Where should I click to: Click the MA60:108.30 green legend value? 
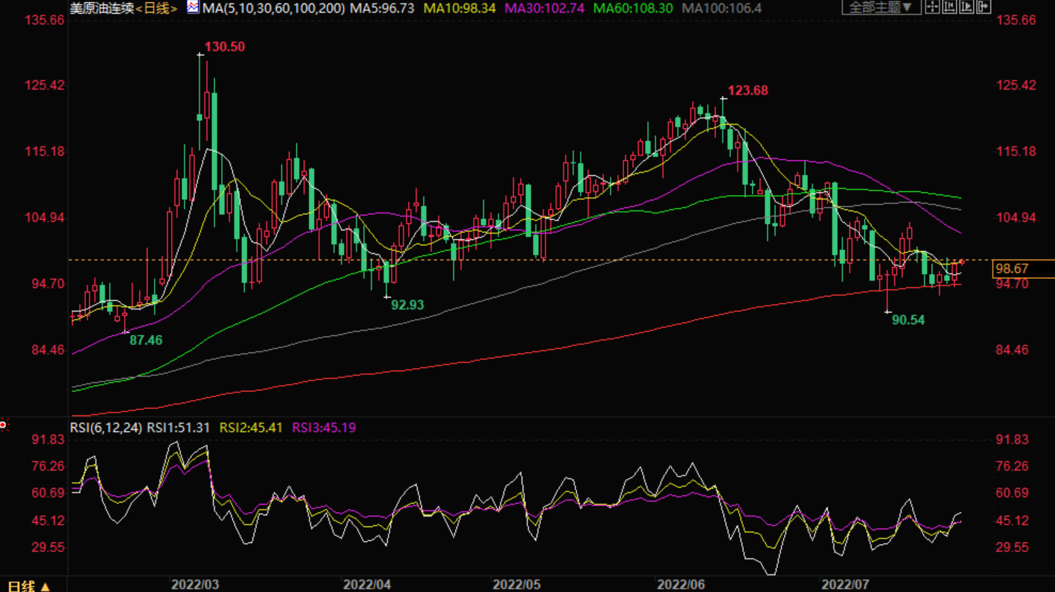632,9
